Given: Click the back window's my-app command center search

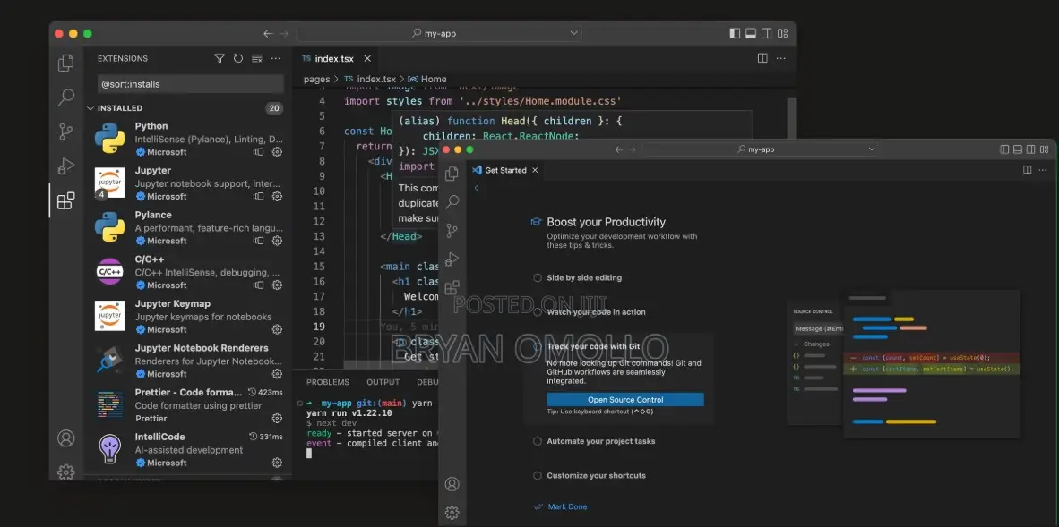Looking at the screenshot, I should pos(440,33).
